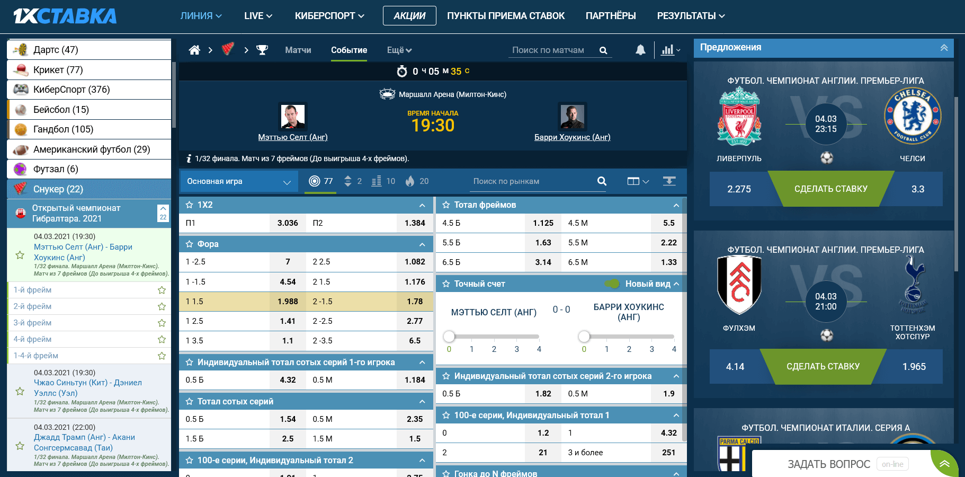Viewport: 965px width, 477px height.
Task: Open the statistics bar chart icon
Action: (667, 50)
